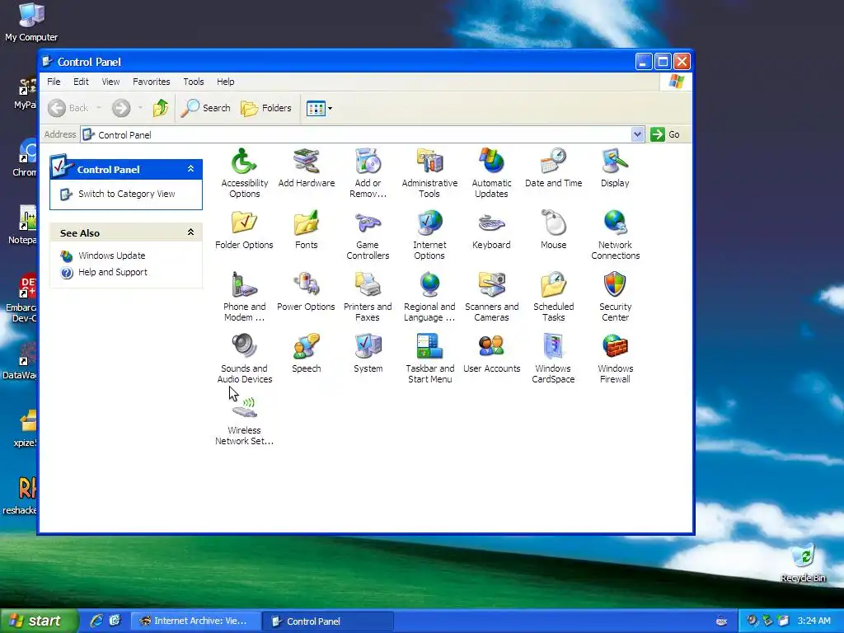Click the Control Panel taskbar button

tap(328, 621)
